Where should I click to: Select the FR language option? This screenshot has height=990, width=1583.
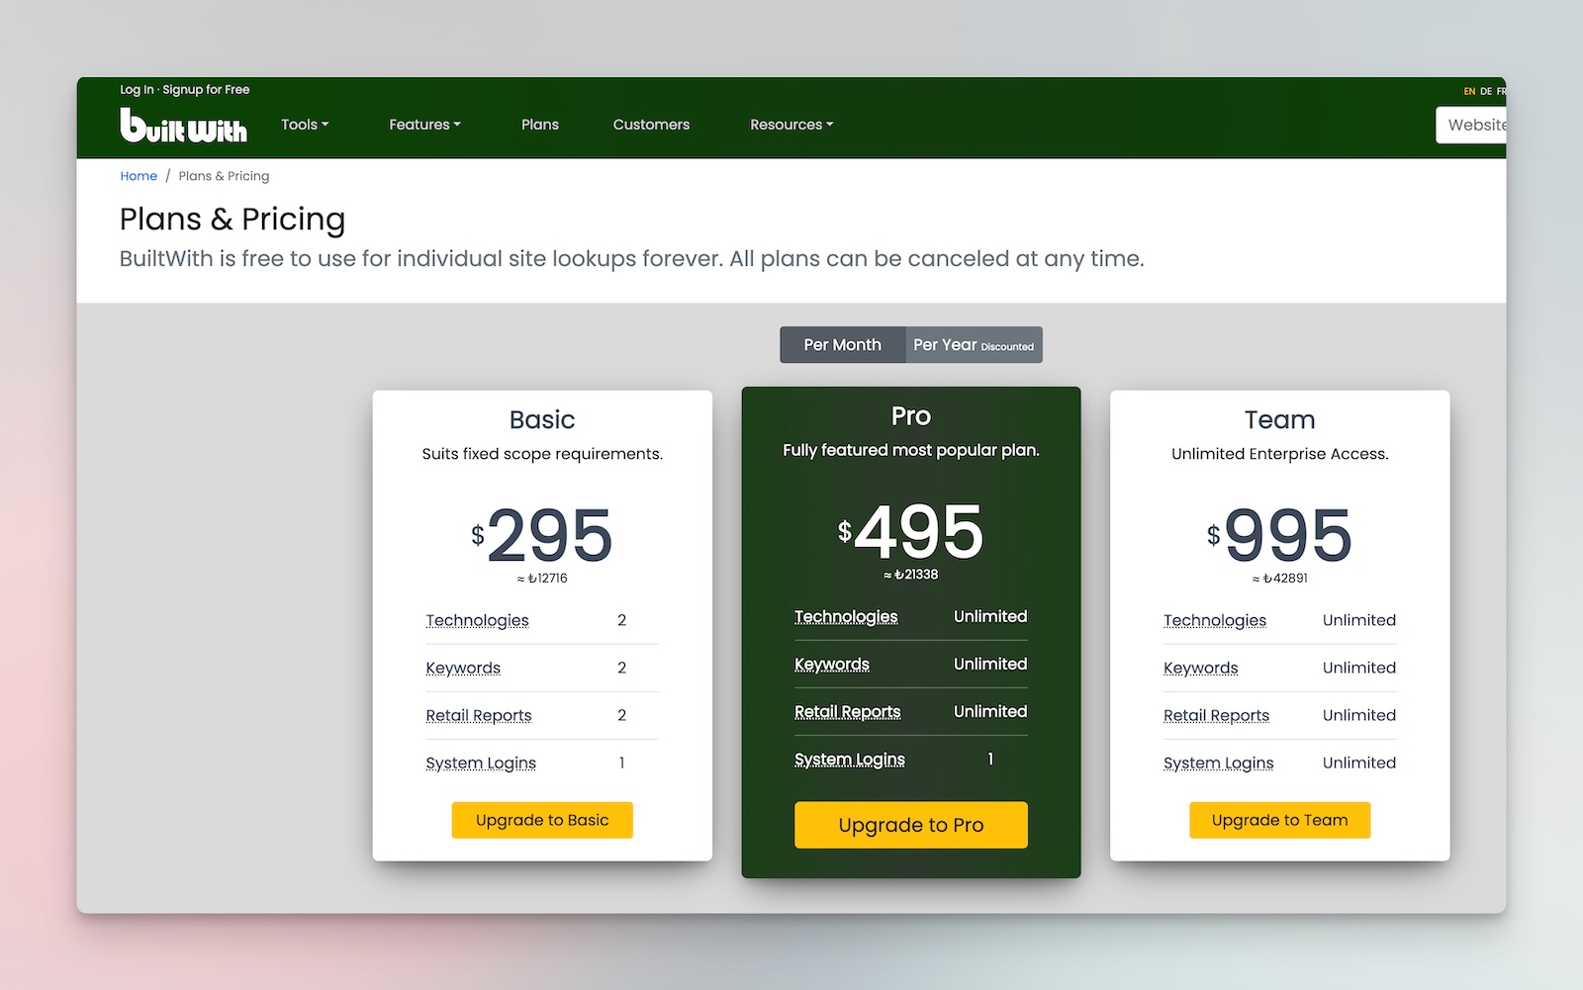pos(1501,91)
